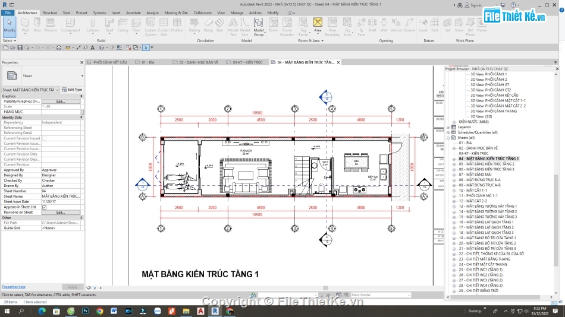
Task: Open the Model Group tool
Action: pos(258,27)
